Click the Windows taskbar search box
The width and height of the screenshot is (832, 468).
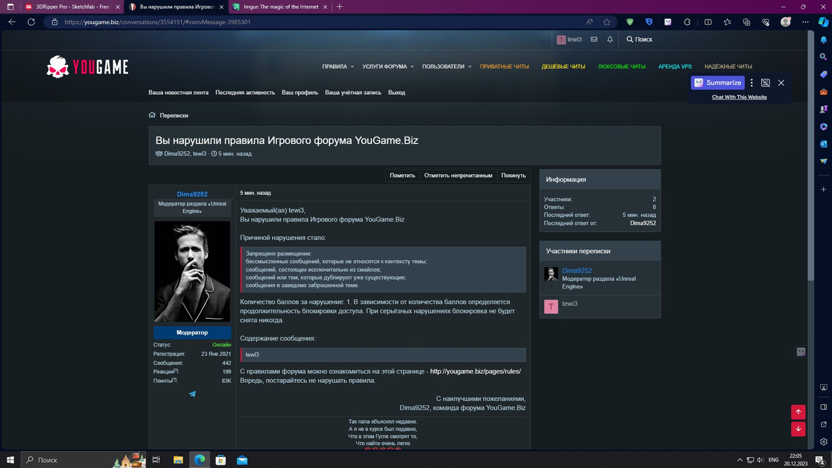click(x=84, y=460)
